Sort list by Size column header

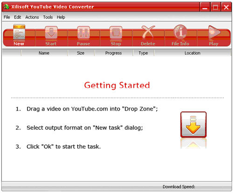point(81,53)
